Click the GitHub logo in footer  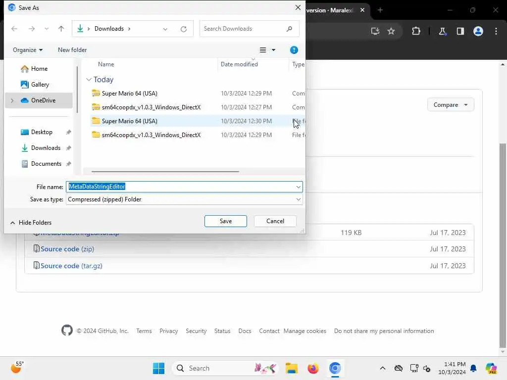pos(67,330)
